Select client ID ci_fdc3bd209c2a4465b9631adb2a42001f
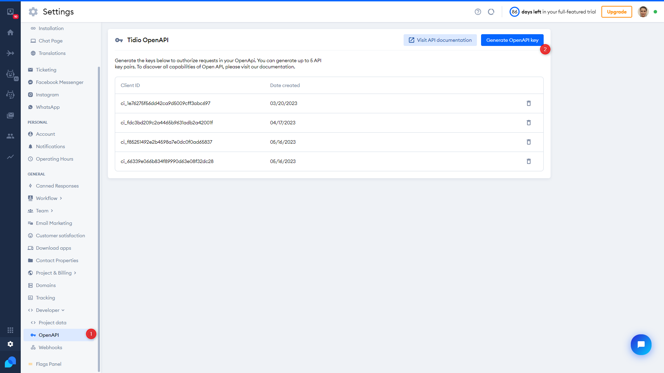The height and width of the screenshot is (373, 664). point(167,123)
